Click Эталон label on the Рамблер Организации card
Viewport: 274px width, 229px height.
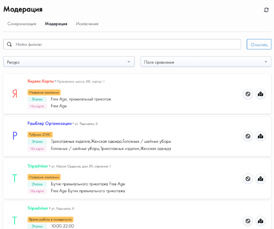pyautogui.click(x=37, y=142)
